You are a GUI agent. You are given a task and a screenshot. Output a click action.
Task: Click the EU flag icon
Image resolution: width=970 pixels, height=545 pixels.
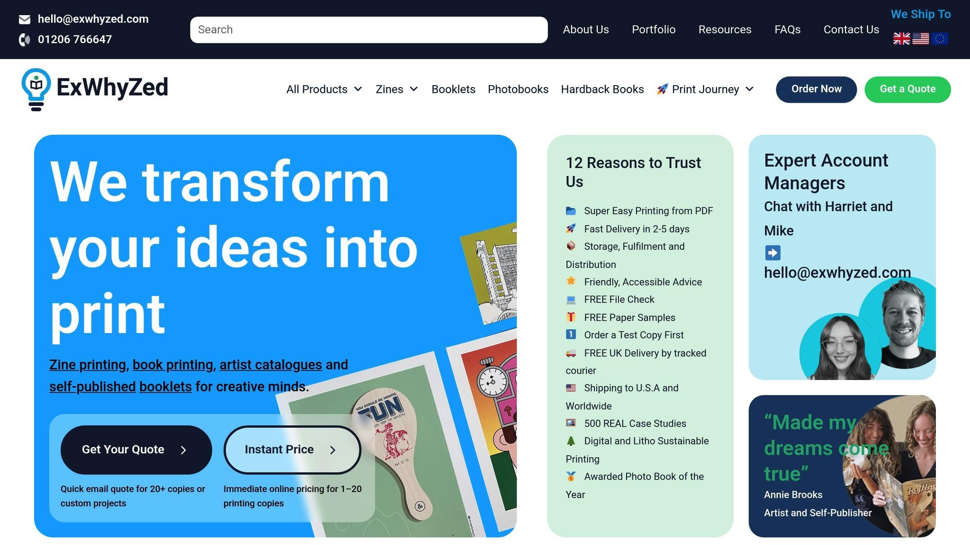[939, 39]
